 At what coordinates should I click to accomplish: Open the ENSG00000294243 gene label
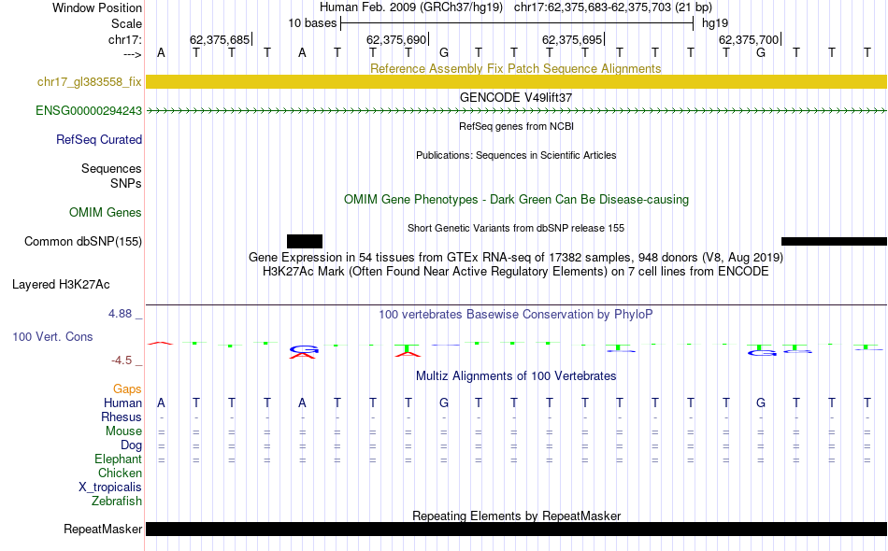(89, 111)
